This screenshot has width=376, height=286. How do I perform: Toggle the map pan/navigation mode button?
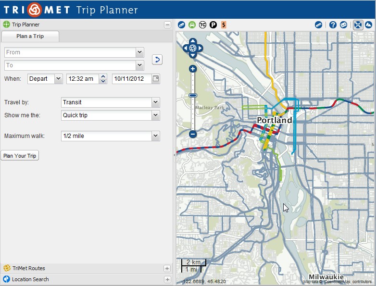pos(357,25)
